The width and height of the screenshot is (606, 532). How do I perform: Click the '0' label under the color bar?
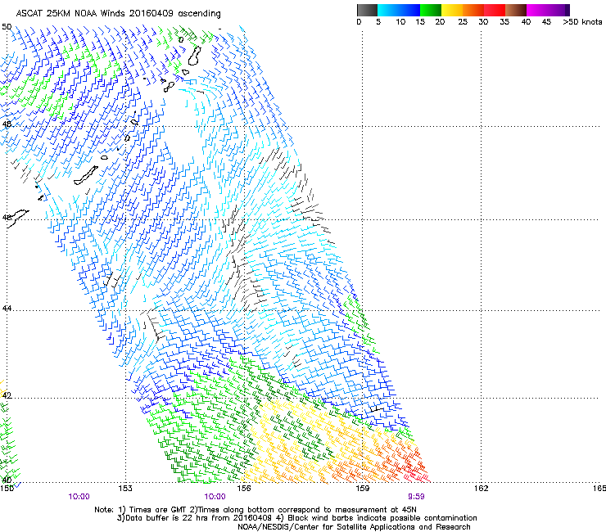[359, 22]
